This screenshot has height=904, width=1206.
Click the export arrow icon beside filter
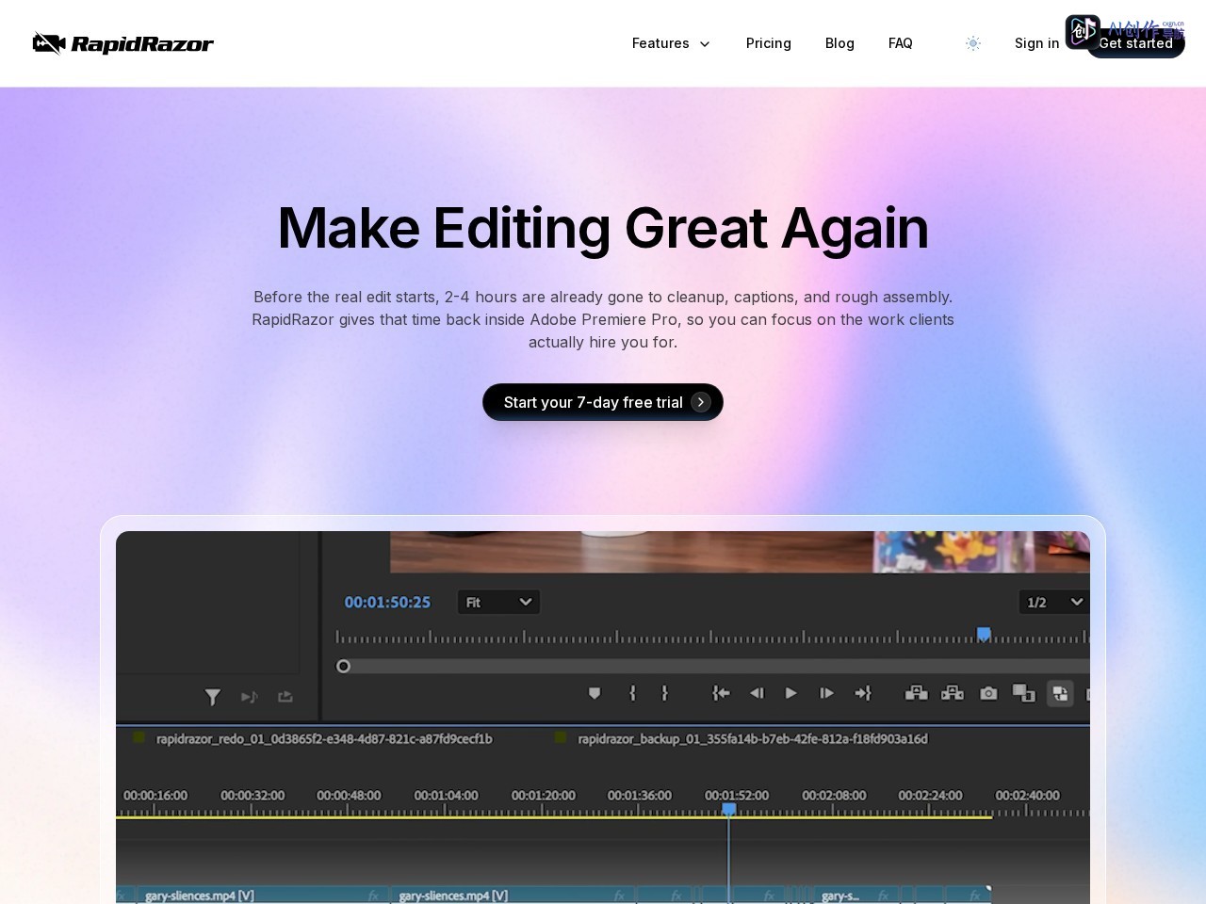pyautogui.click(x=285, y=697)
